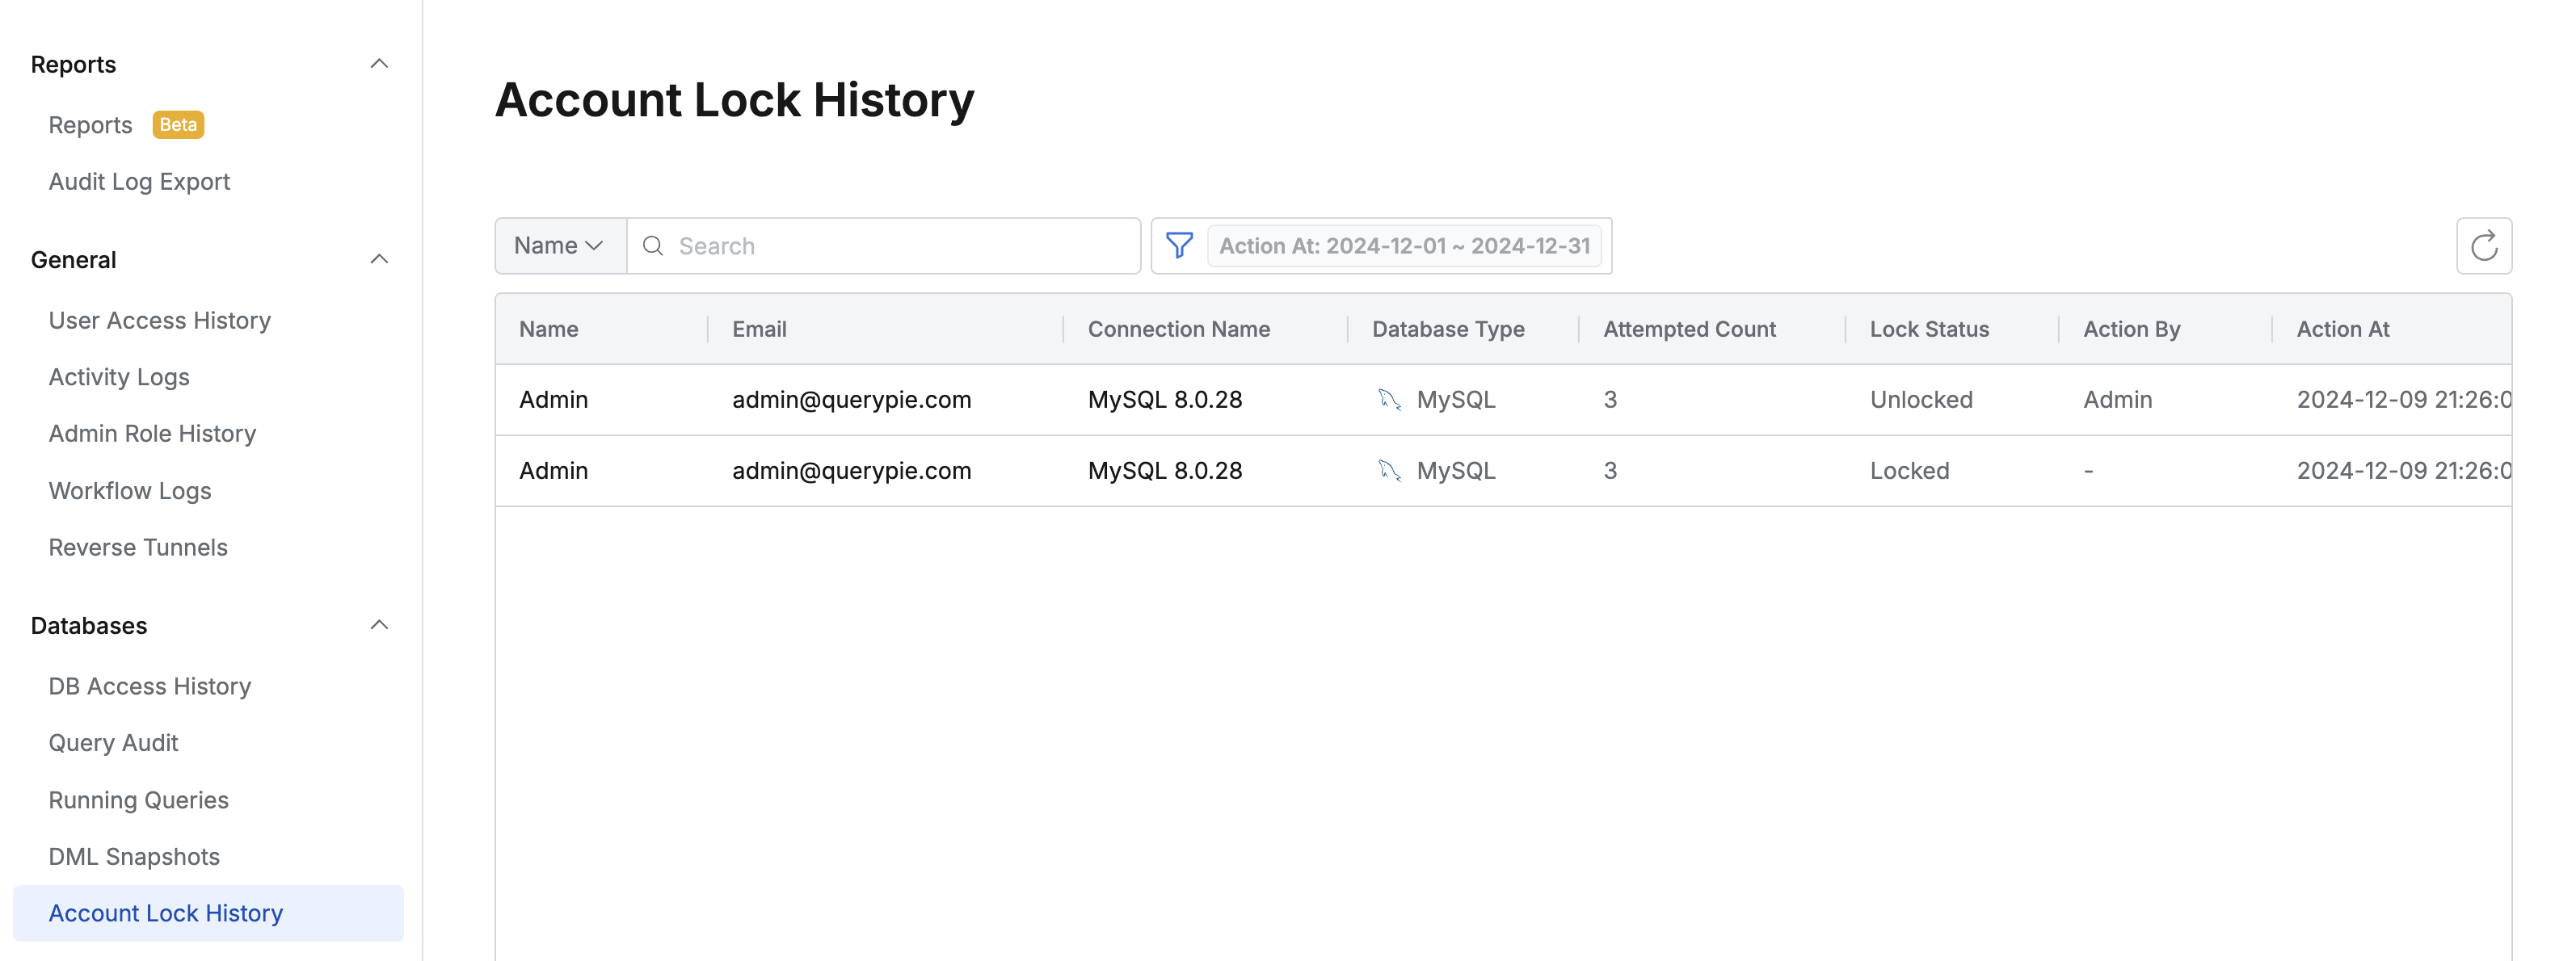This screenshot has width=2576, height=961.
Task: Collapse the Databases sidebar section
Action: [379, 625]
